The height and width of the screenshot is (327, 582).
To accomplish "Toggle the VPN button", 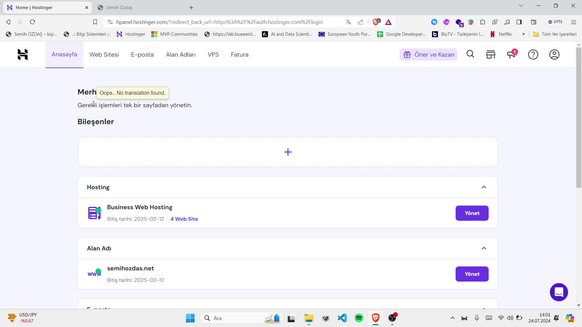I will 555,22.
